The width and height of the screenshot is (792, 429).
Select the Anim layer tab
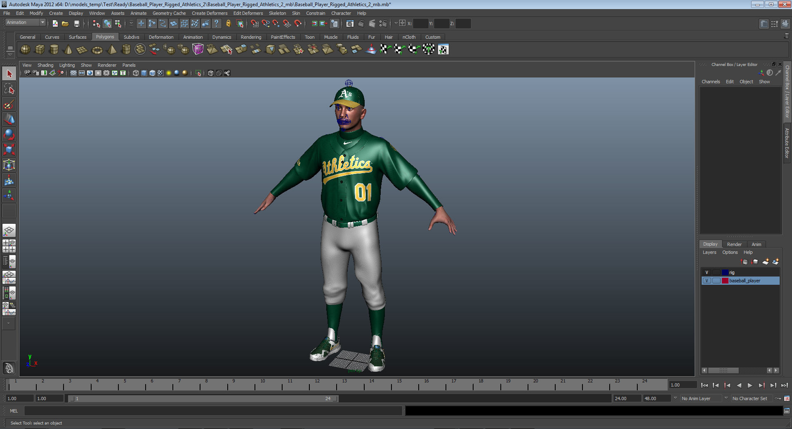point(756,244)
